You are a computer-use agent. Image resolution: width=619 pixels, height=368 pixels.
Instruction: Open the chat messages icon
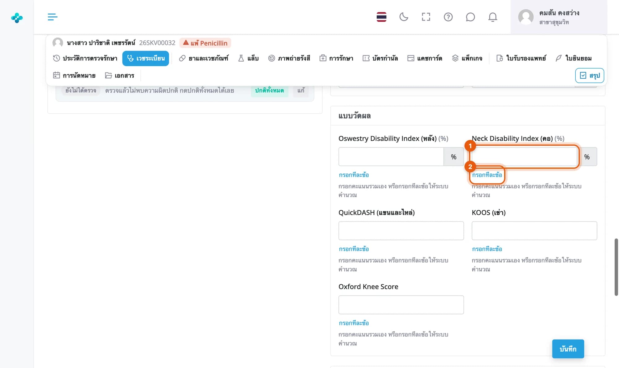coord(470,17)
